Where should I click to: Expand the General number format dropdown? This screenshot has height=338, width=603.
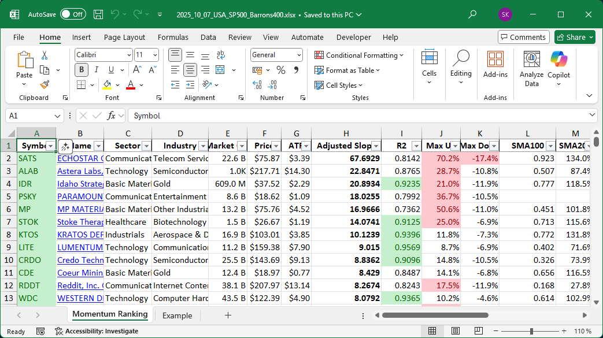click(299, 55)
